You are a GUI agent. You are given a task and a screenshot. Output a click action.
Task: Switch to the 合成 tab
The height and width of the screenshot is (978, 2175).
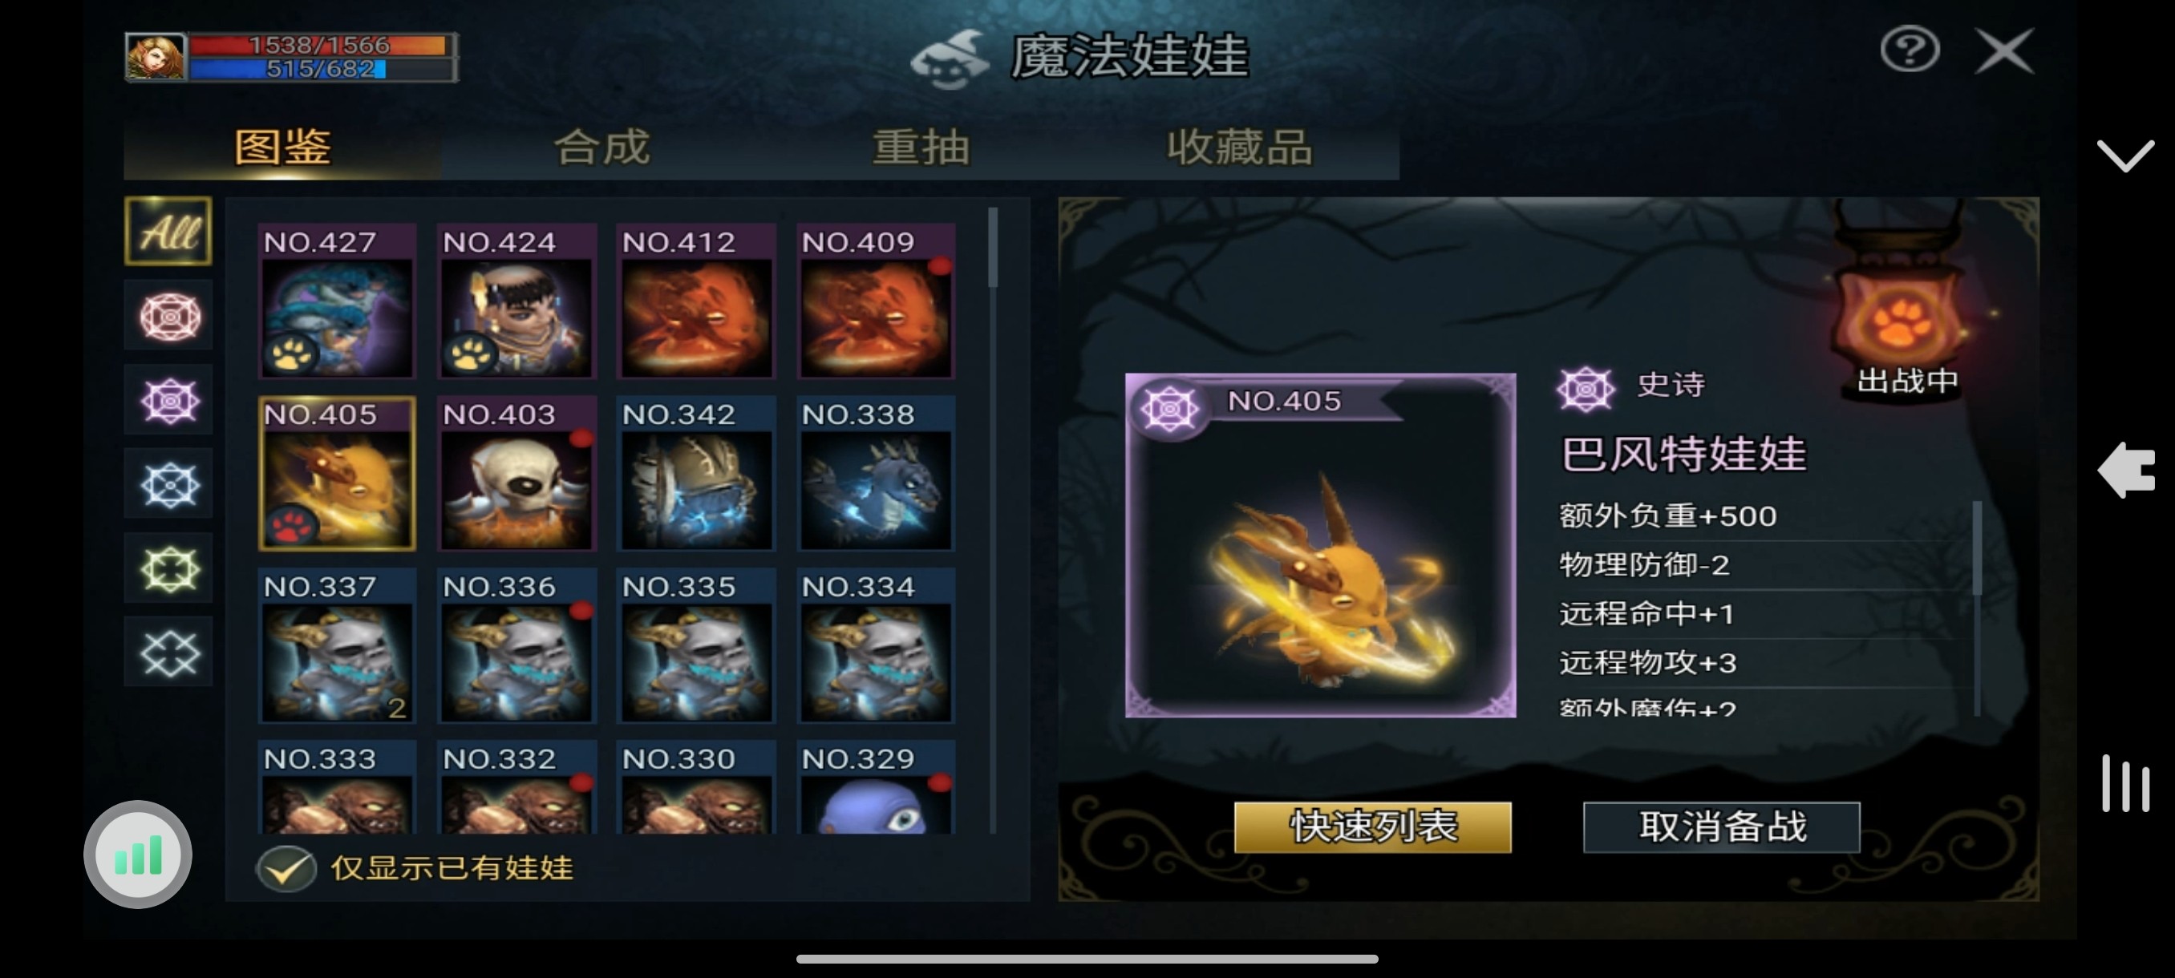pos(601,148)
